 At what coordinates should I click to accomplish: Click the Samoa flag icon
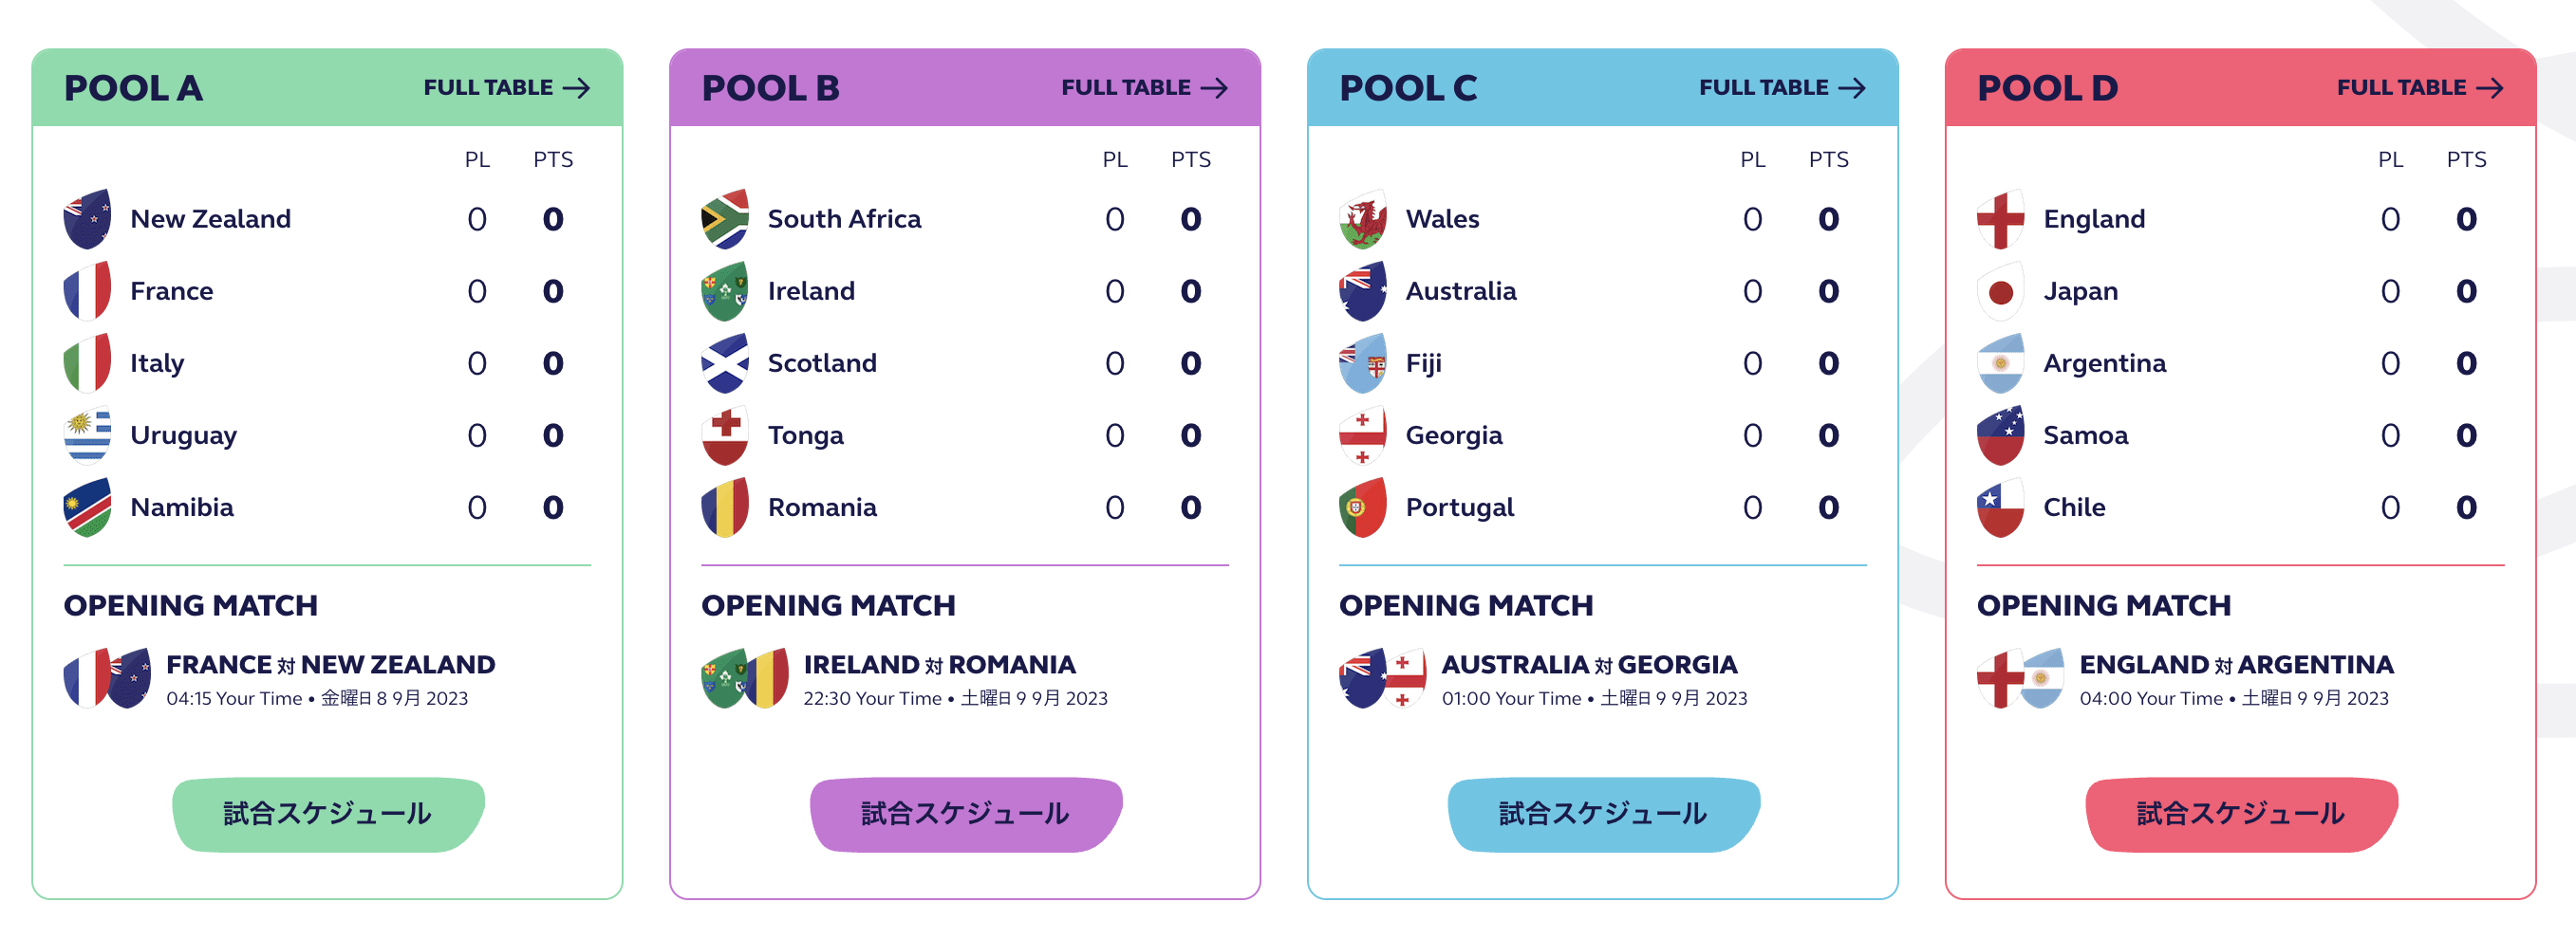point(2001,434)
